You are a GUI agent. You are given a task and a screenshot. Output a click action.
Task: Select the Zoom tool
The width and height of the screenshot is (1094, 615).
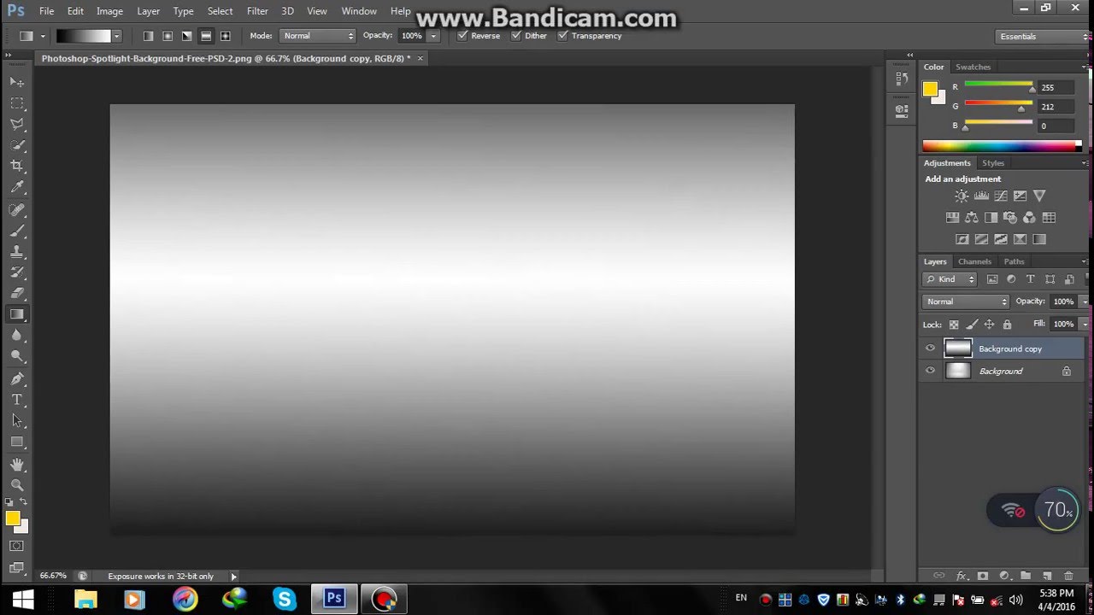click(17, 485)
